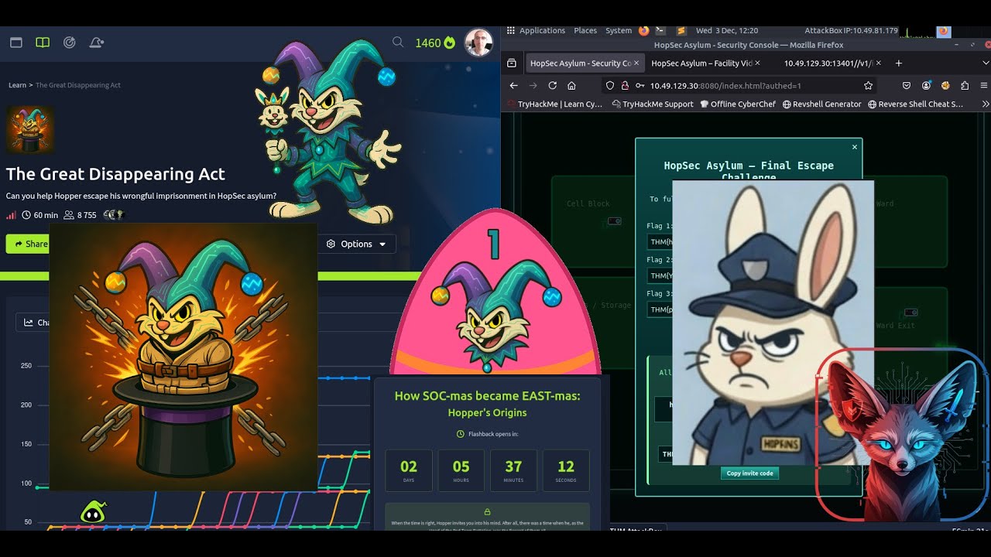
Task: Click the TryHackMe search magnifier icon
Action: click(x=398, y=43)
